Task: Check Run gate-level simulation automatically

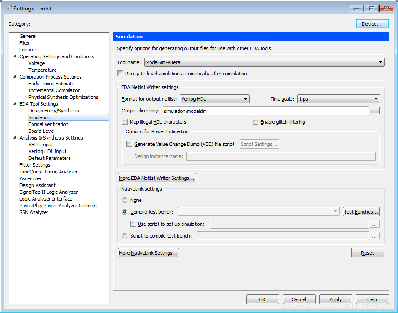Action: 120,74
